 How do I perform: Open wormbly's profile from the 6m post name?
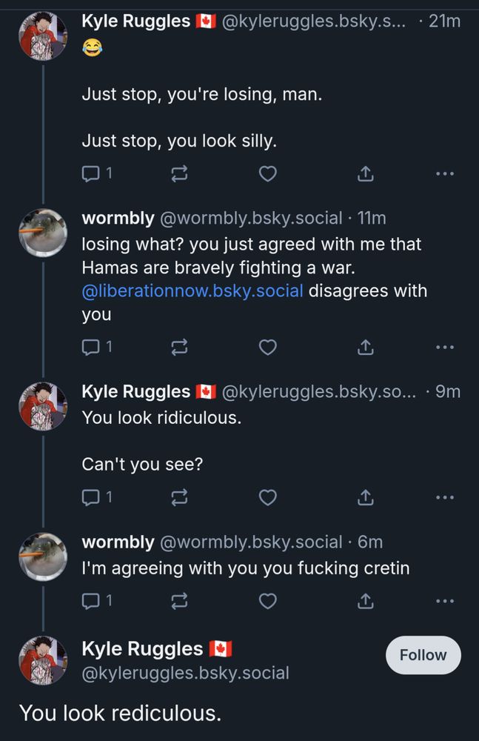(118, 542)
